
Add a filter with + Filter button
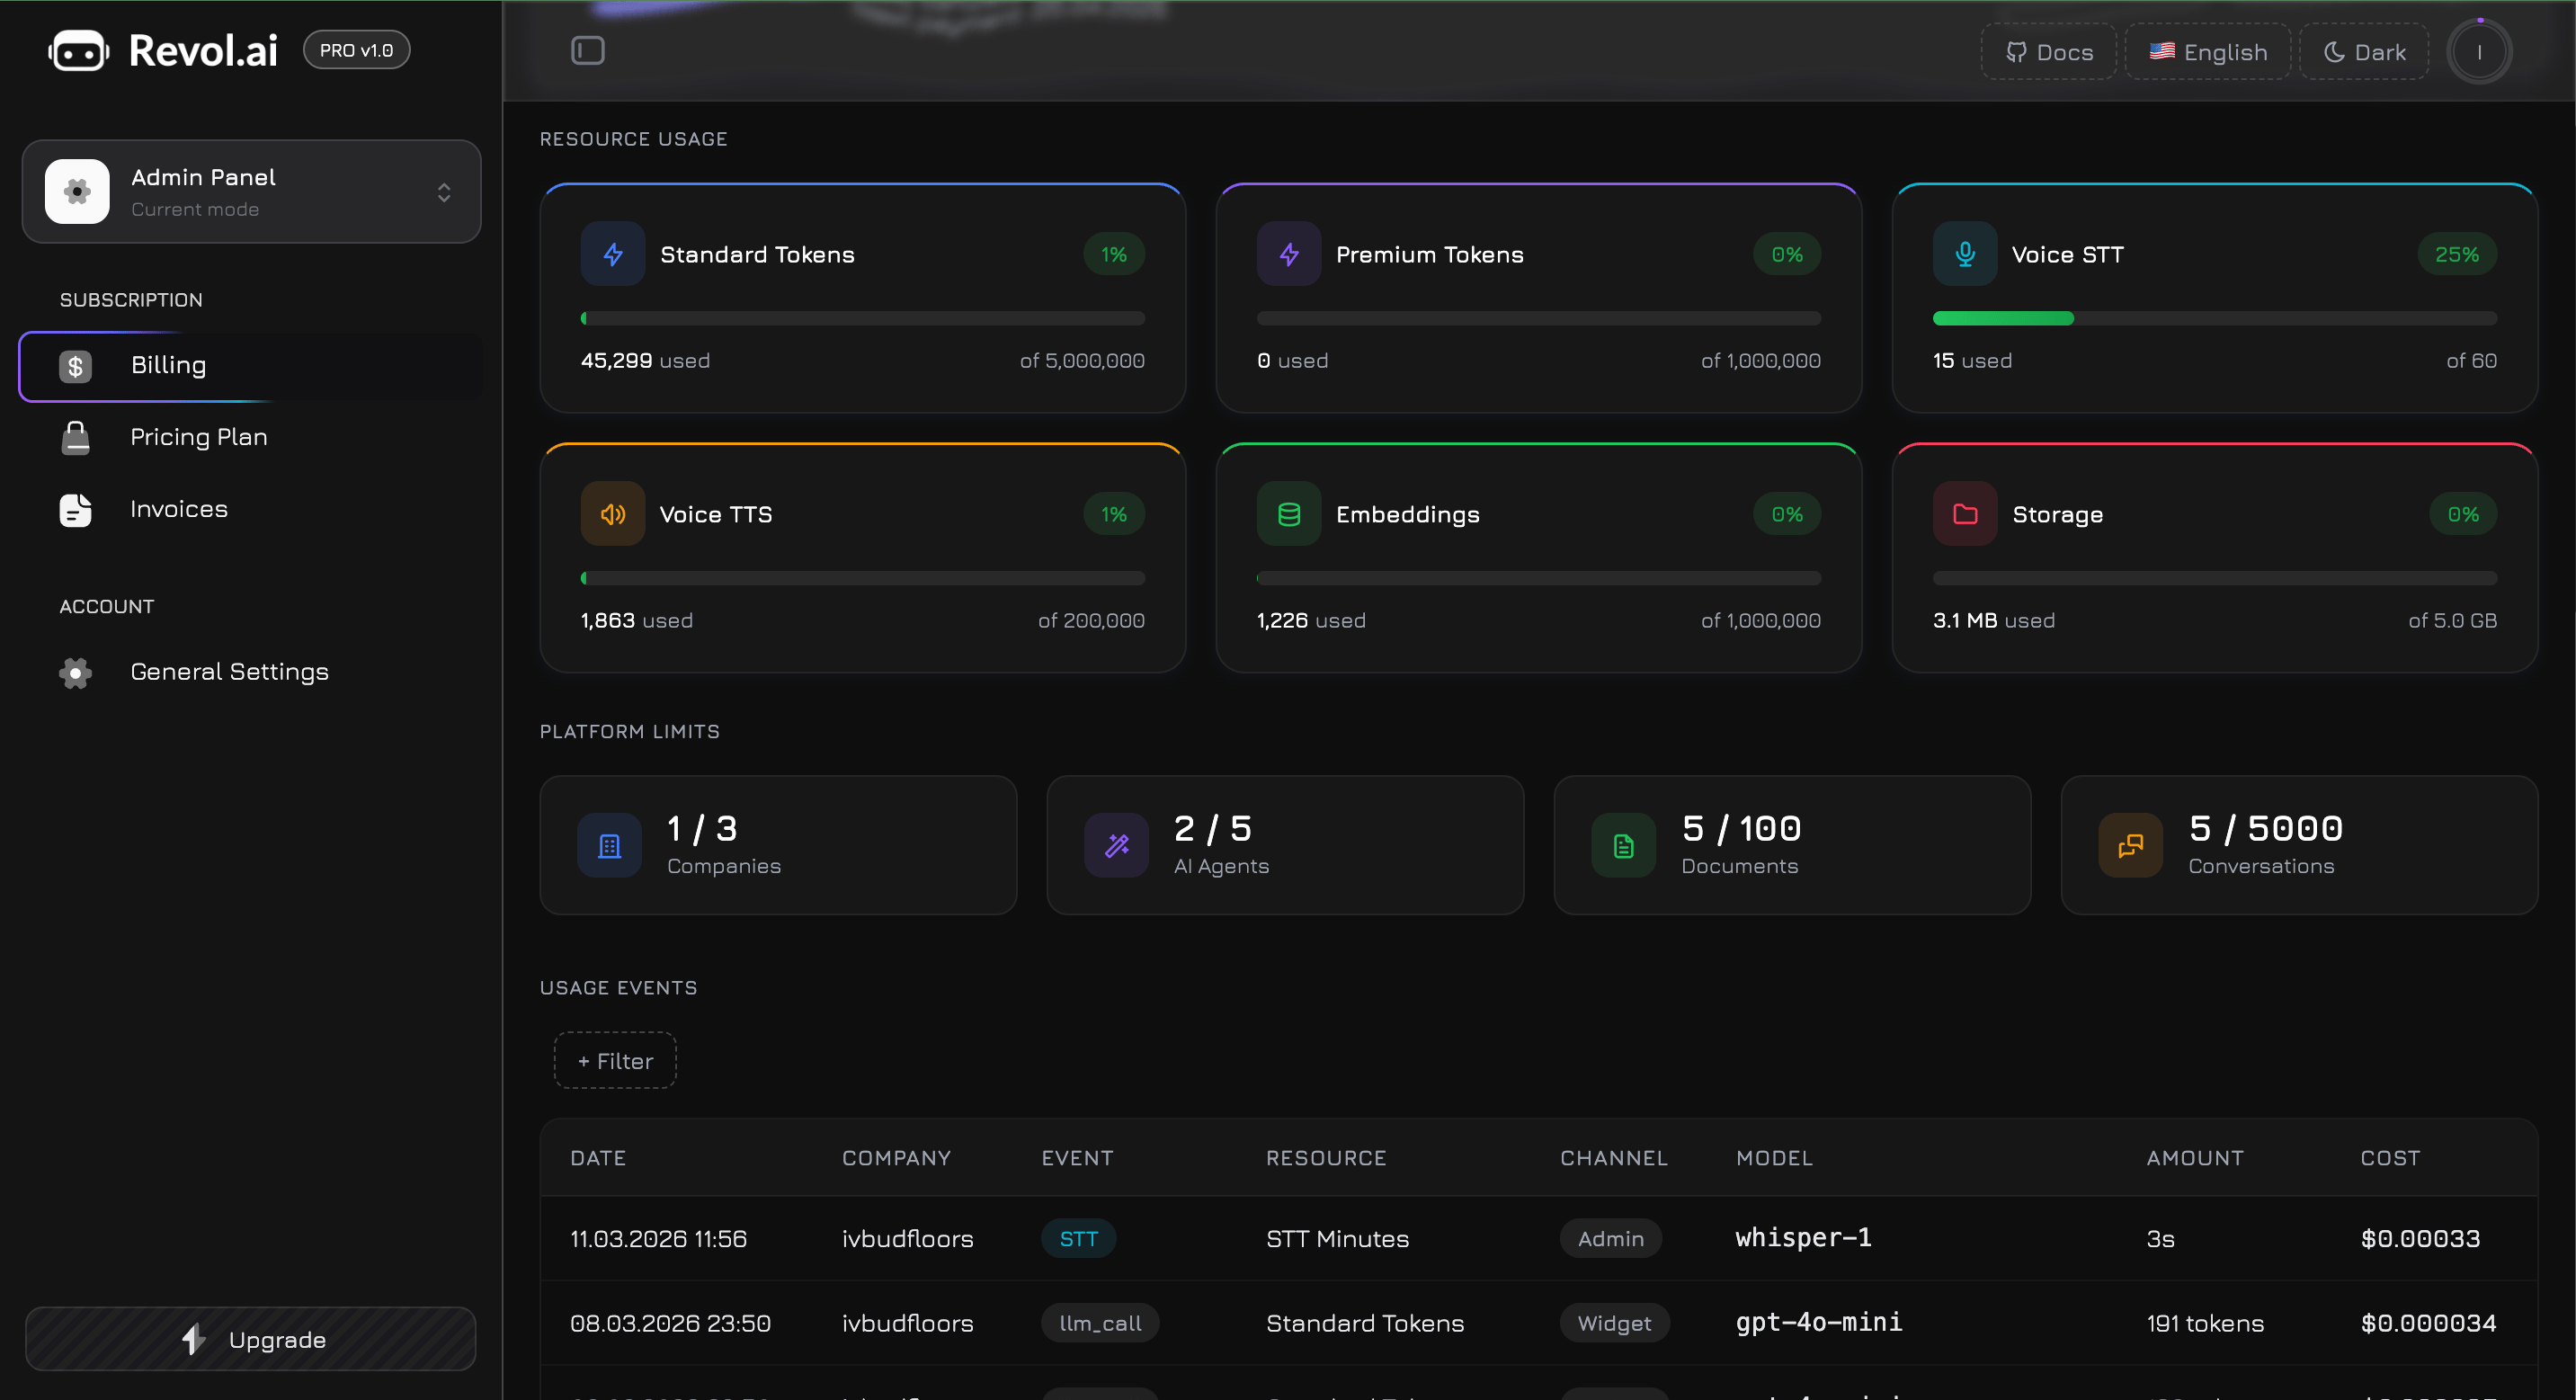(615, 1061)
